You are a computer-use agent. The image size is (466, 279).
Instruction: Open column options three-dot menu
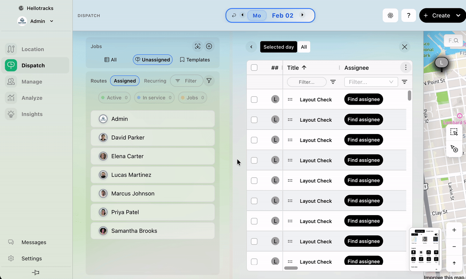[406, 68]
